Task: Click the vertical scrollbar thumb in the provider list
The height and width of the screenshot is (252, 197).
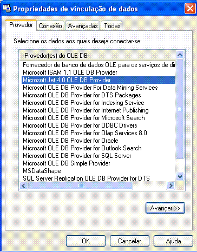Action: [x=180, y=109]
